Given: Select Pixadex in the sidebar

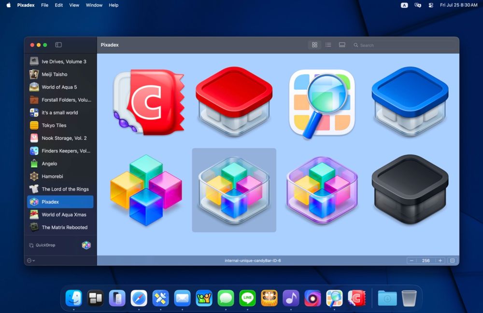Looking at the screenshot, I should [x=60, y=202].
